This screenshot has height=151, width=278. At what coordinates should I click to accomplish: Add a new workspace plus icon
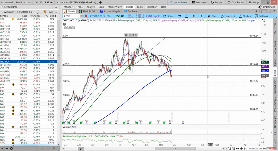(101, 2)
